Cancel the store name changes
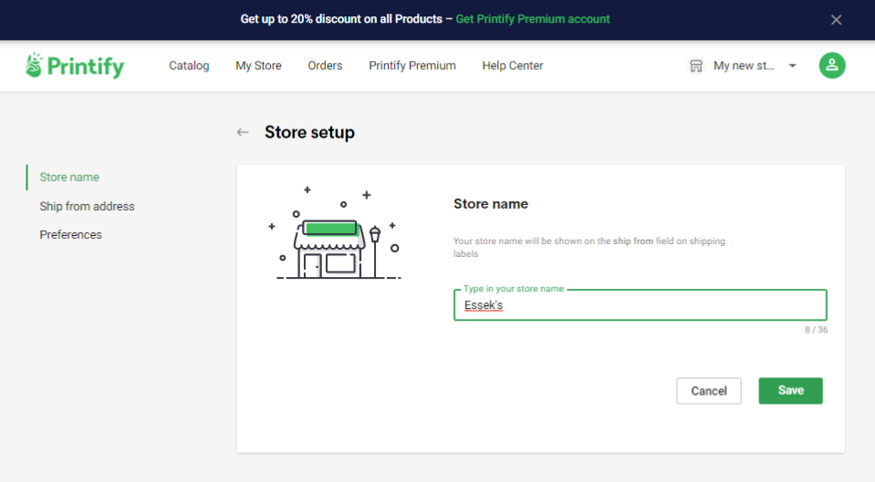875x482 pixels. coord(709,391)
